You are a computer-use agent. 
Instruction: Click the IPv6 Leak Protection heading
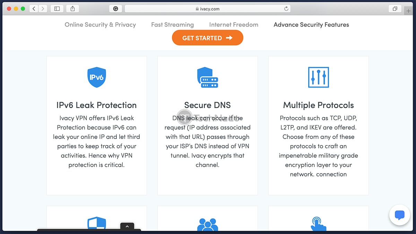coord(96,105)
